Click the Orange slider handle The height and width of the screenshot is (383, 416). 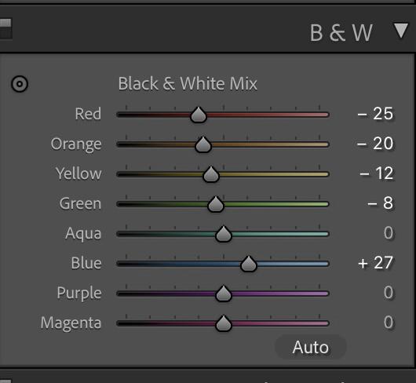coord(203,144)
